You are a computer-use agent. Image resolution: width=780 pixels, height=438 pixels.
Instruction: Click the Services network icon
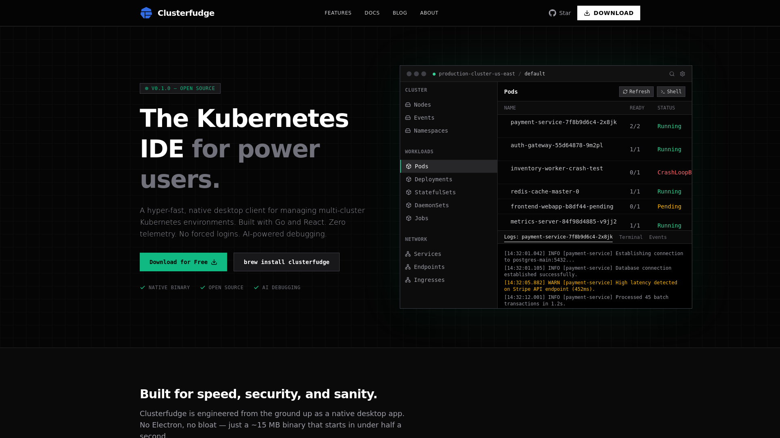[x=408, y=254]
